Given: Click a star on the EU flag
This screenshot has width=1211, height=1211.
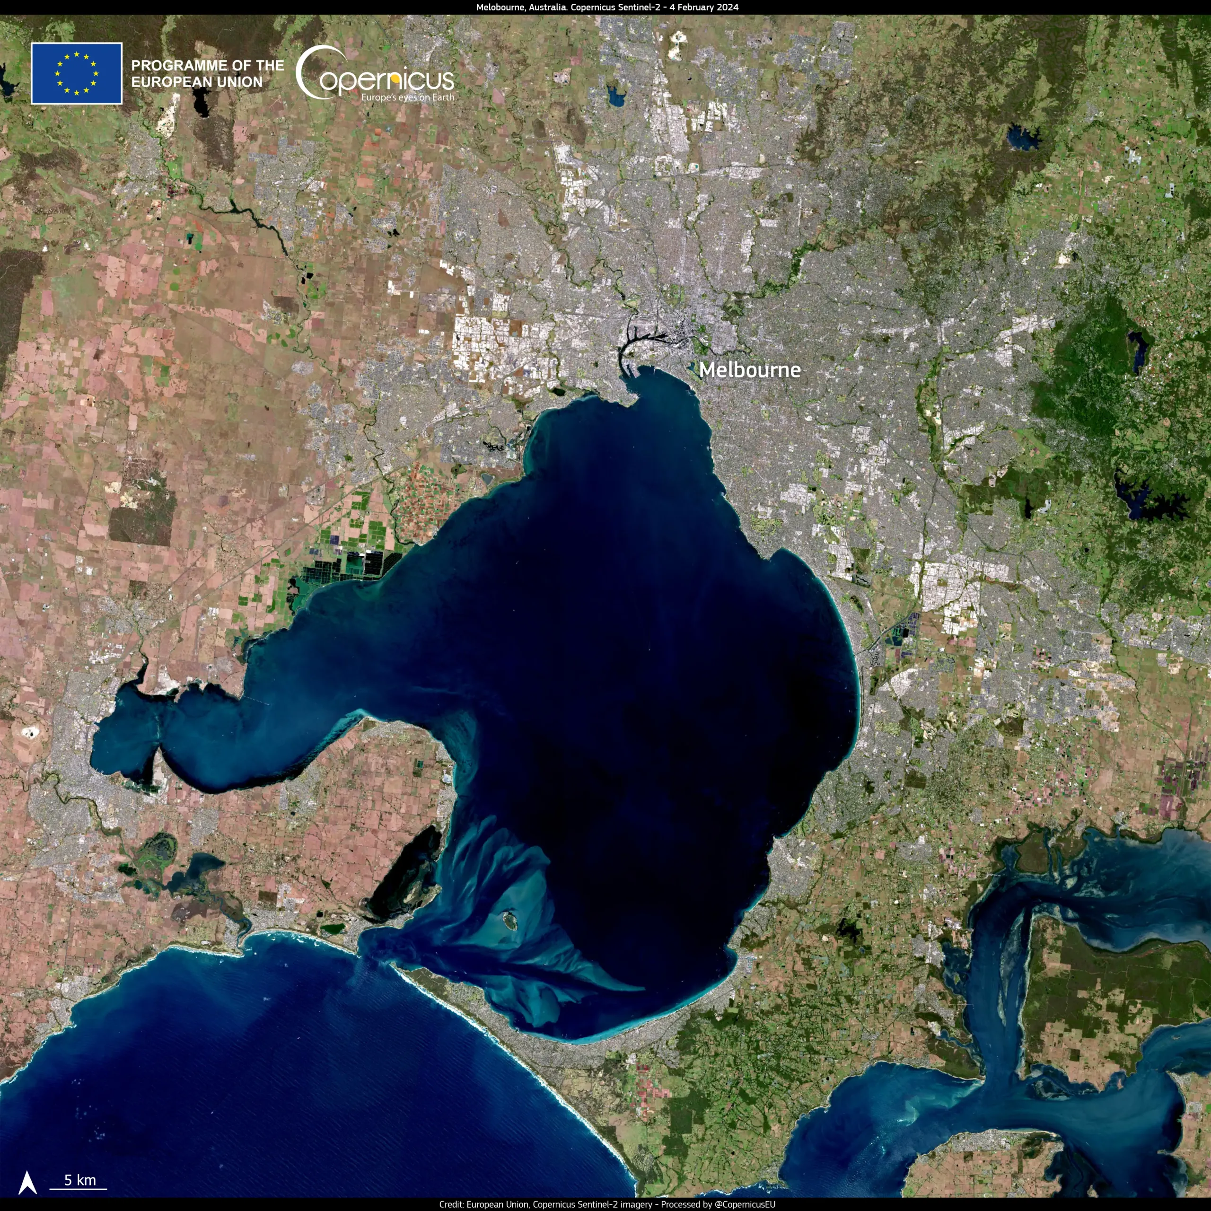Looking at the screenshot, I should tap(77, 55).
